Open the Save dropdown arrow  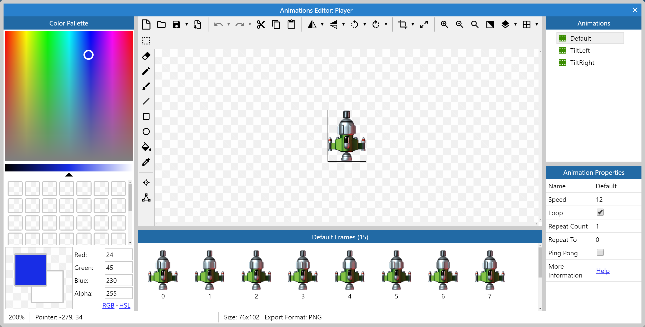[x=187, y=24]
